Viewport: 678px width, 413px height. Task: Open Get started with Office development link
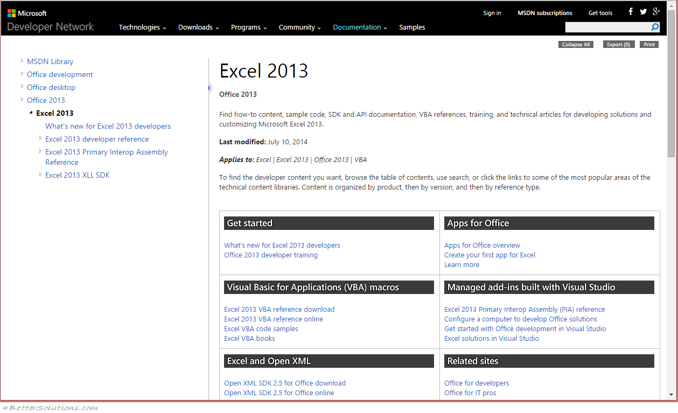coord(525,328)
